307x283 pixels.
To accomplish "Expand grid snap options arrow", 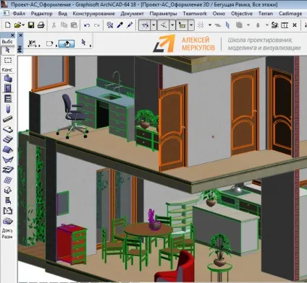I will (x=210, y=25).
